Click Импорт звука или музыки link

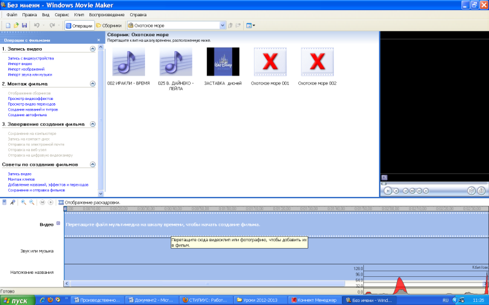[x=30, y=74]
